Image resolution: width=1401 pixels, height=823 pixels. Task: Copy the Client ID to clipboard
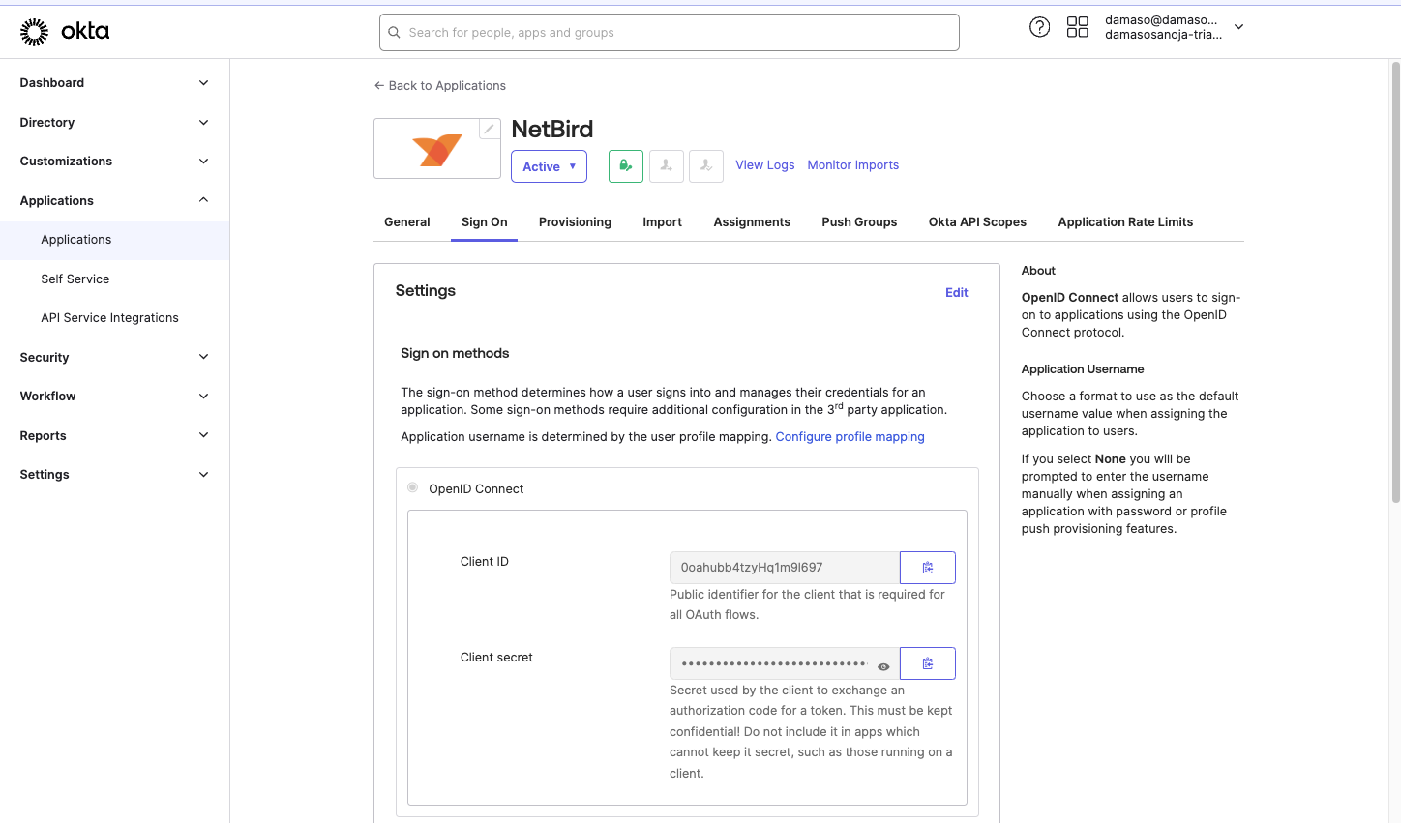tap(927, 568)
